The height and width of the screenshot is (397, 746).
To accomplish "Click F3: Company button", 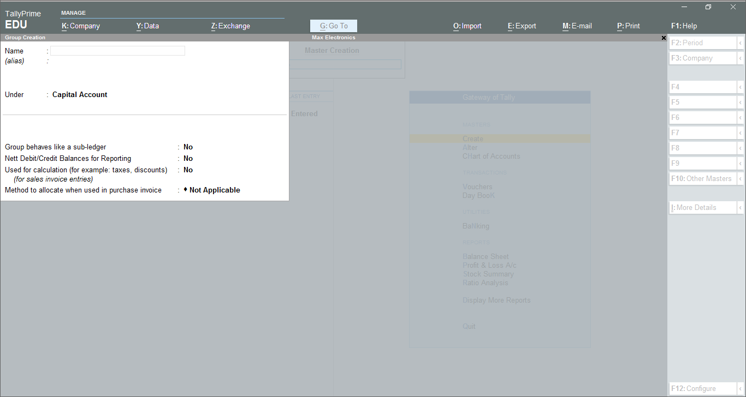I will point(703,58).
